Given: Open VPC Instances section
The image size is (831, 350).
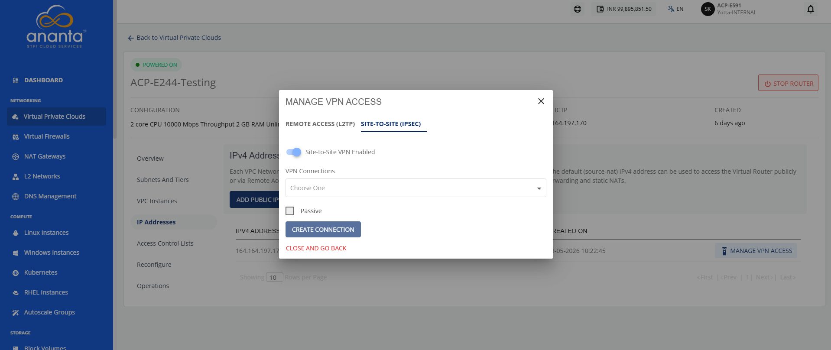Looking at the screenshot, I should 157,201.
